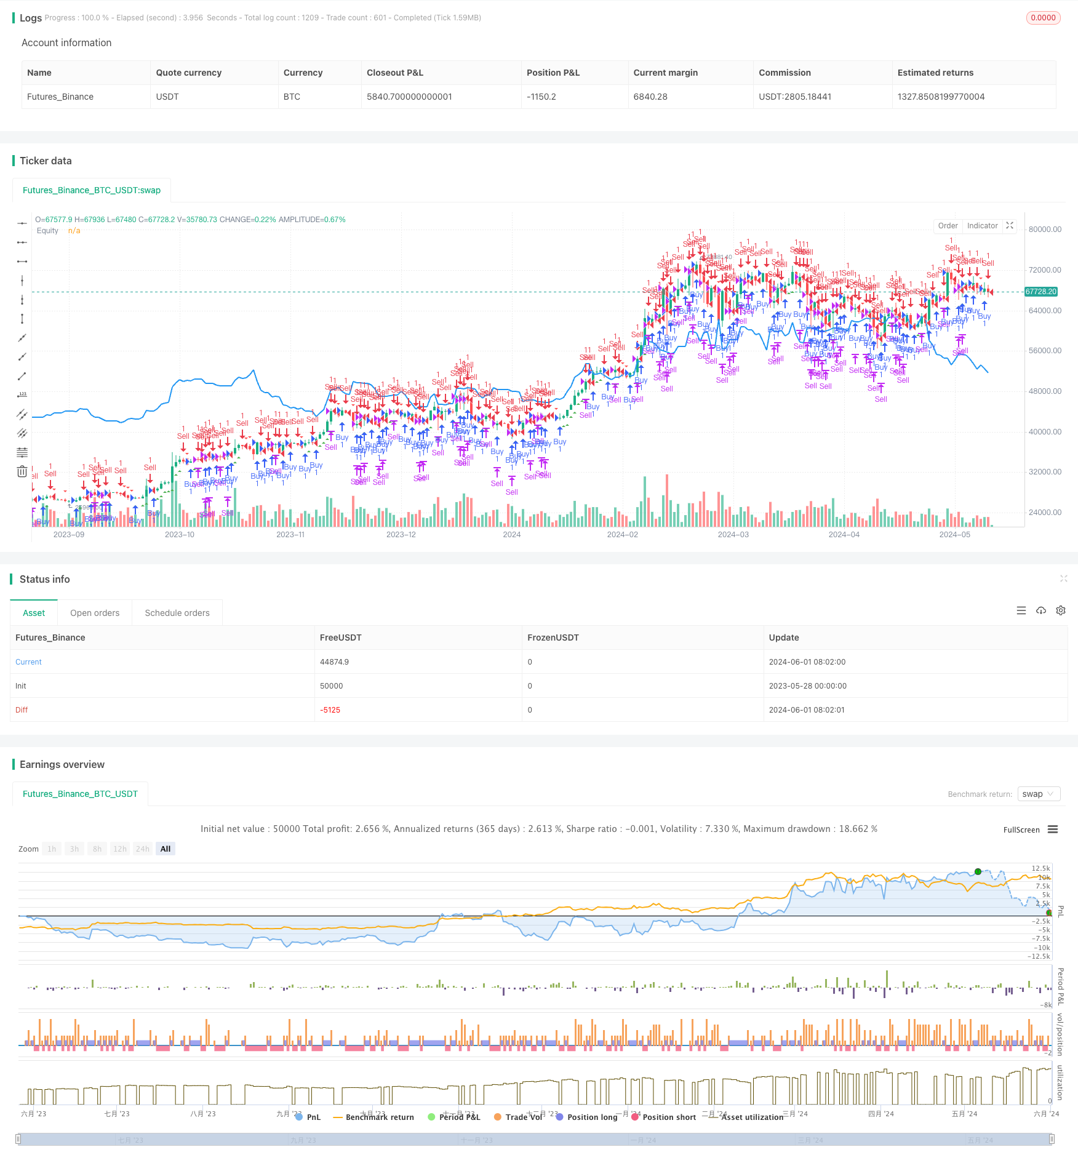Grab the left handle of the range navigator
This screenshot has height=1163, width=1078.
18,1140
